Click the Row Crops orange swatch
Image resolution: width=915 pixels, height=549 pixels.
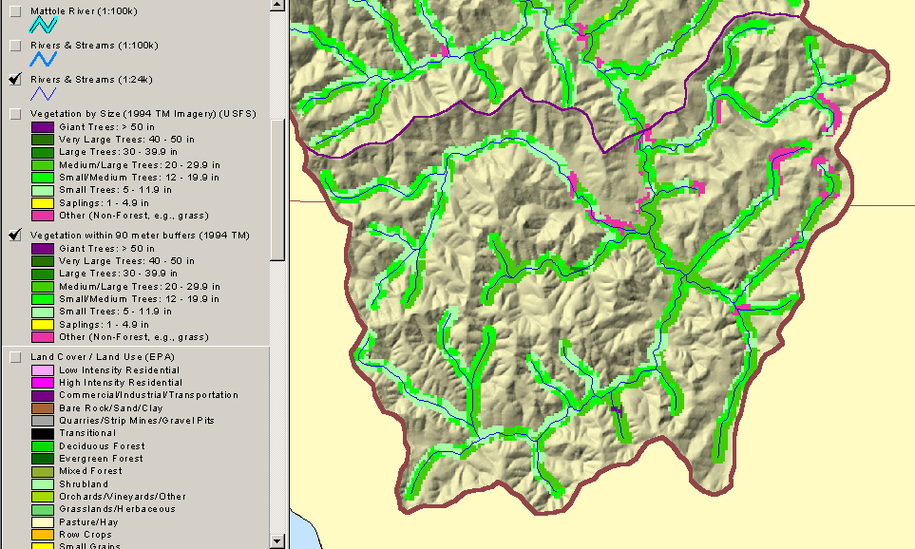click(43, 535)
